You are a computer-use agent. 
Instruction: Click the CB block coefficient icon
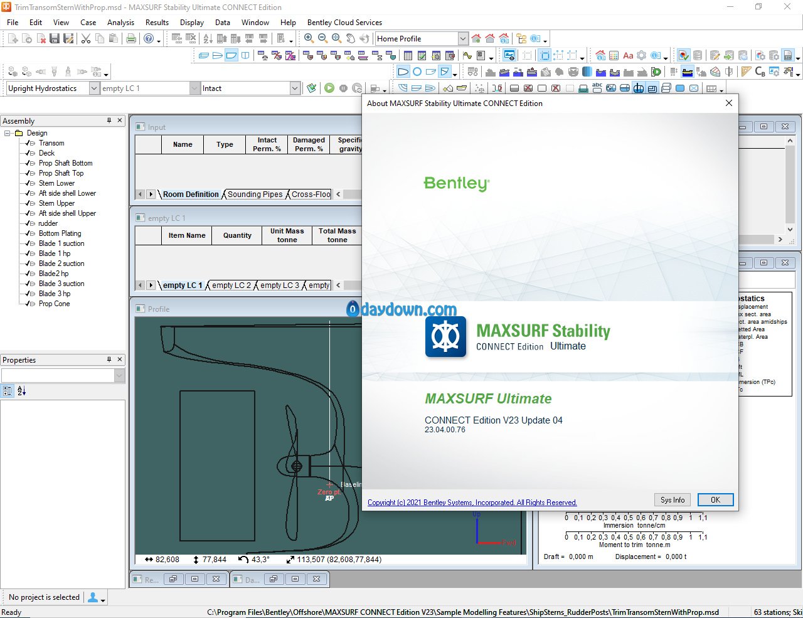point(760,72)
